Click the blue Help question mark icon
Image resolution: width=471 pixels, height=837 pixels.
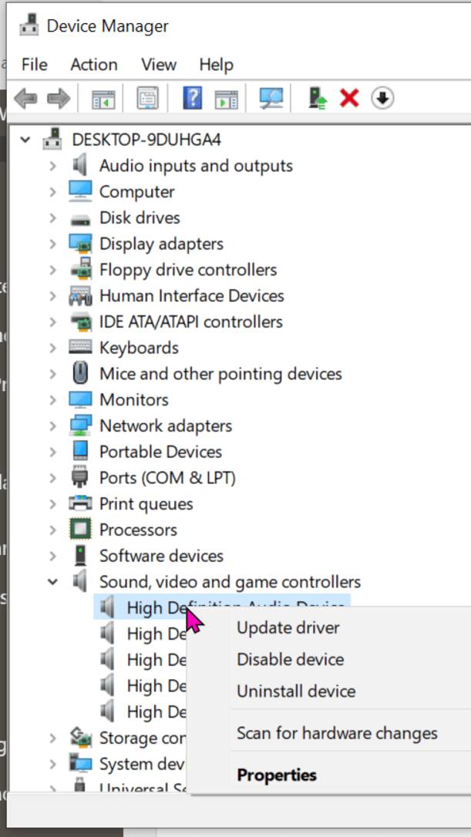pos(192,99)
